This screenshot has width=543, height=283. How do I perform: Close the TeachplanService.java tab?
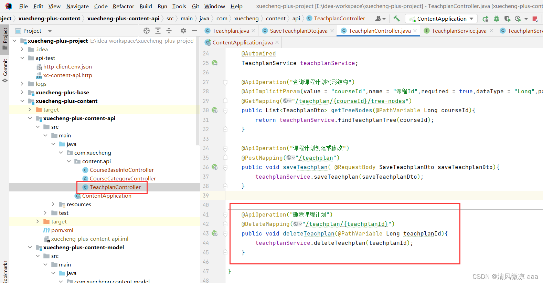tap(491, 31)
